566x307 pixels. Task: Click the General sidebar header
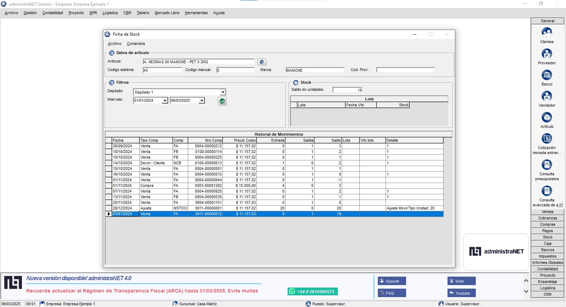click(548, 21)
